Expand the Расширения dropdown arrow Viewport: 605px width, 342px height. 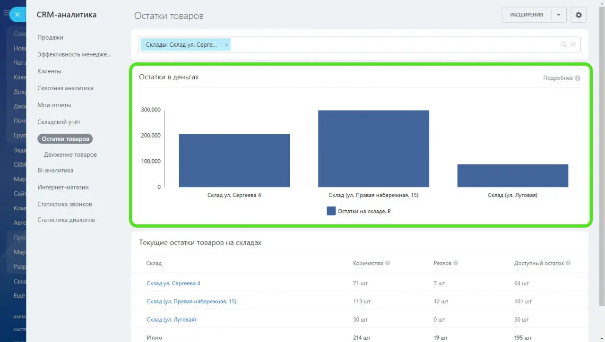[558, 15]
